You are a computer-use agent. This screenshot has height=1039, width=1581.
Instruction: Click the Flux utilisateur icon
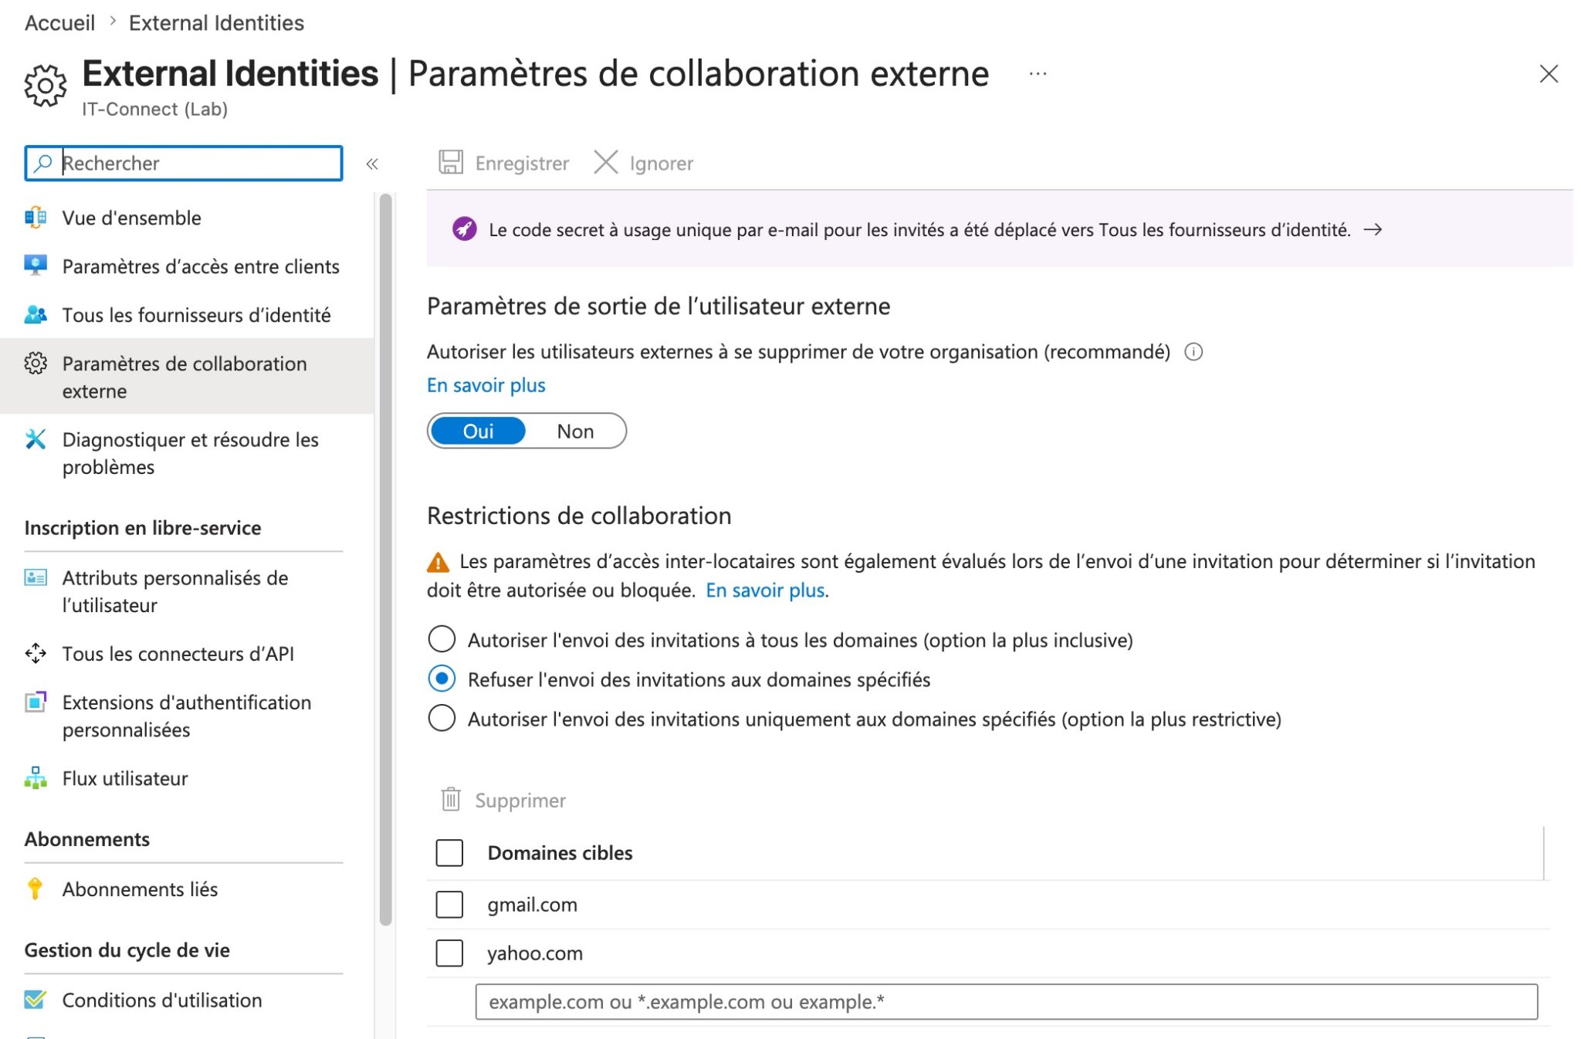pos(36,777)
